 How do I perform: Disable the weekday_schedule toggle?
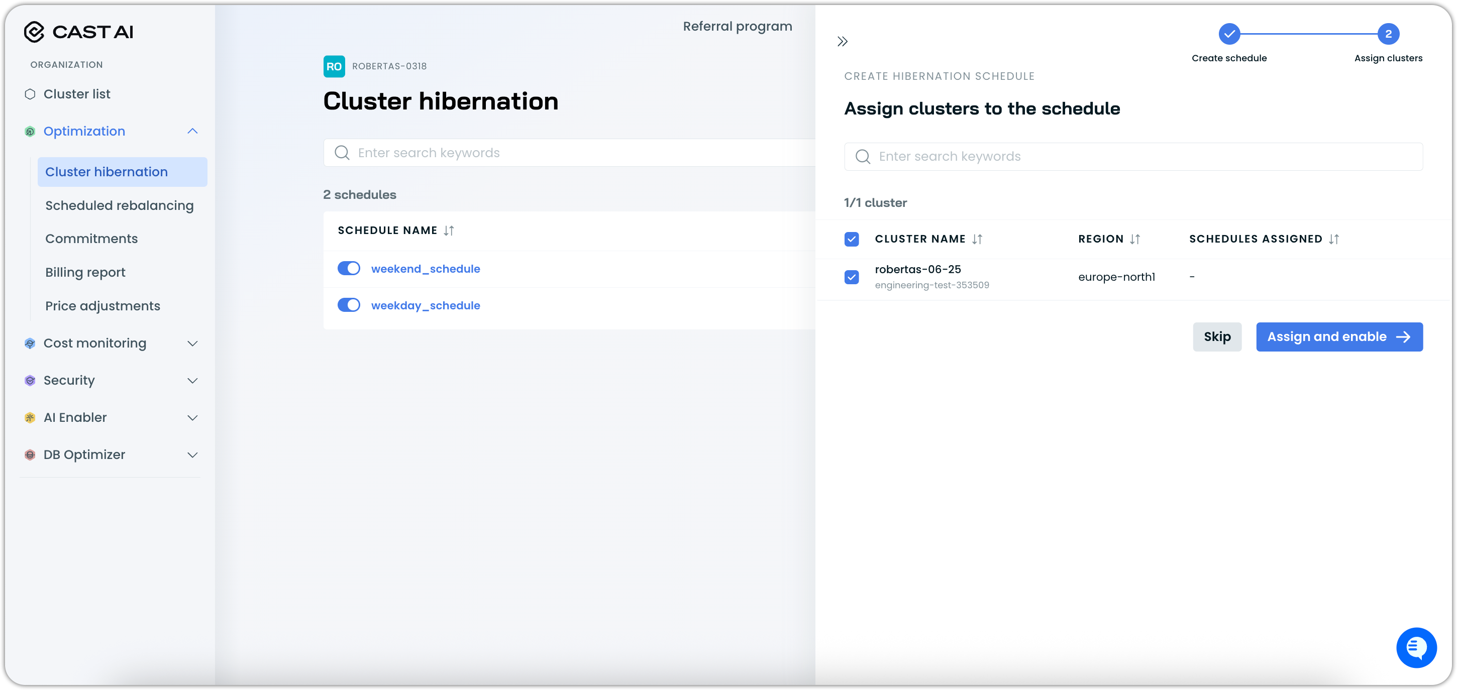(x=348, y=305)
